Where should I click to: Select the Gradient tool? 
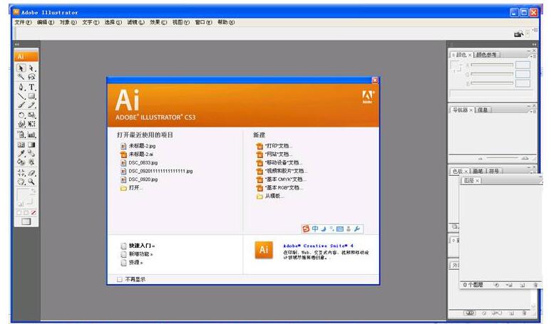[x=31, y=145]
